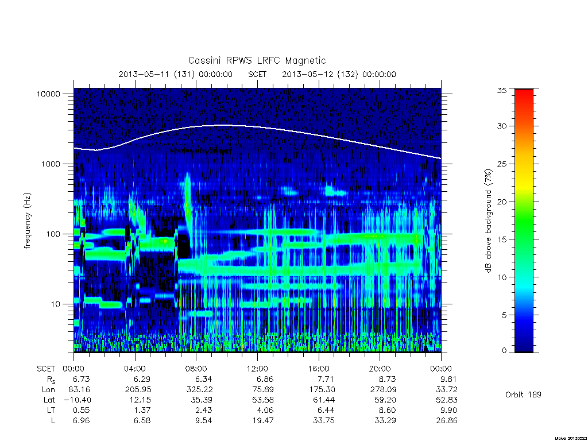Click the 12:00 time tick label
Image resolution: width=588 pixels, height=441 pixels.
click(x=257, y=369)
